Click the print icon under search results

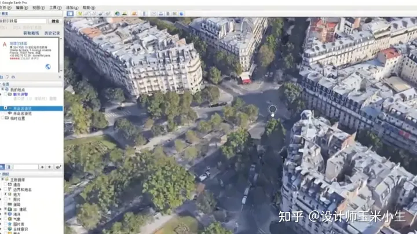pos(13,77)
